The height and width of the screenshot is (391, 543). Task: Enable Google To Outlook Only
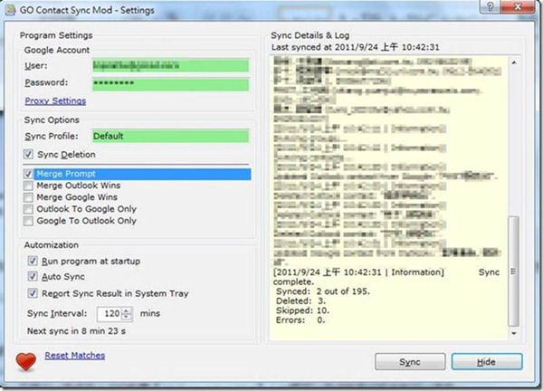pos(28,221)
